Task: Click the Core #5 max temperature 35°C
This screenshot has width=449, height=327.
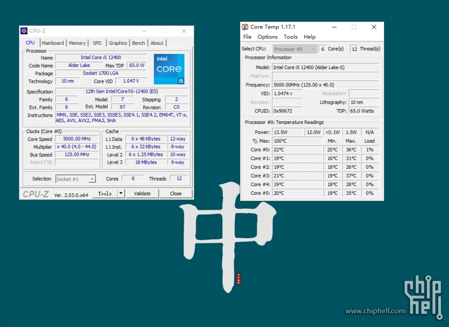Action: coord(351,193)
